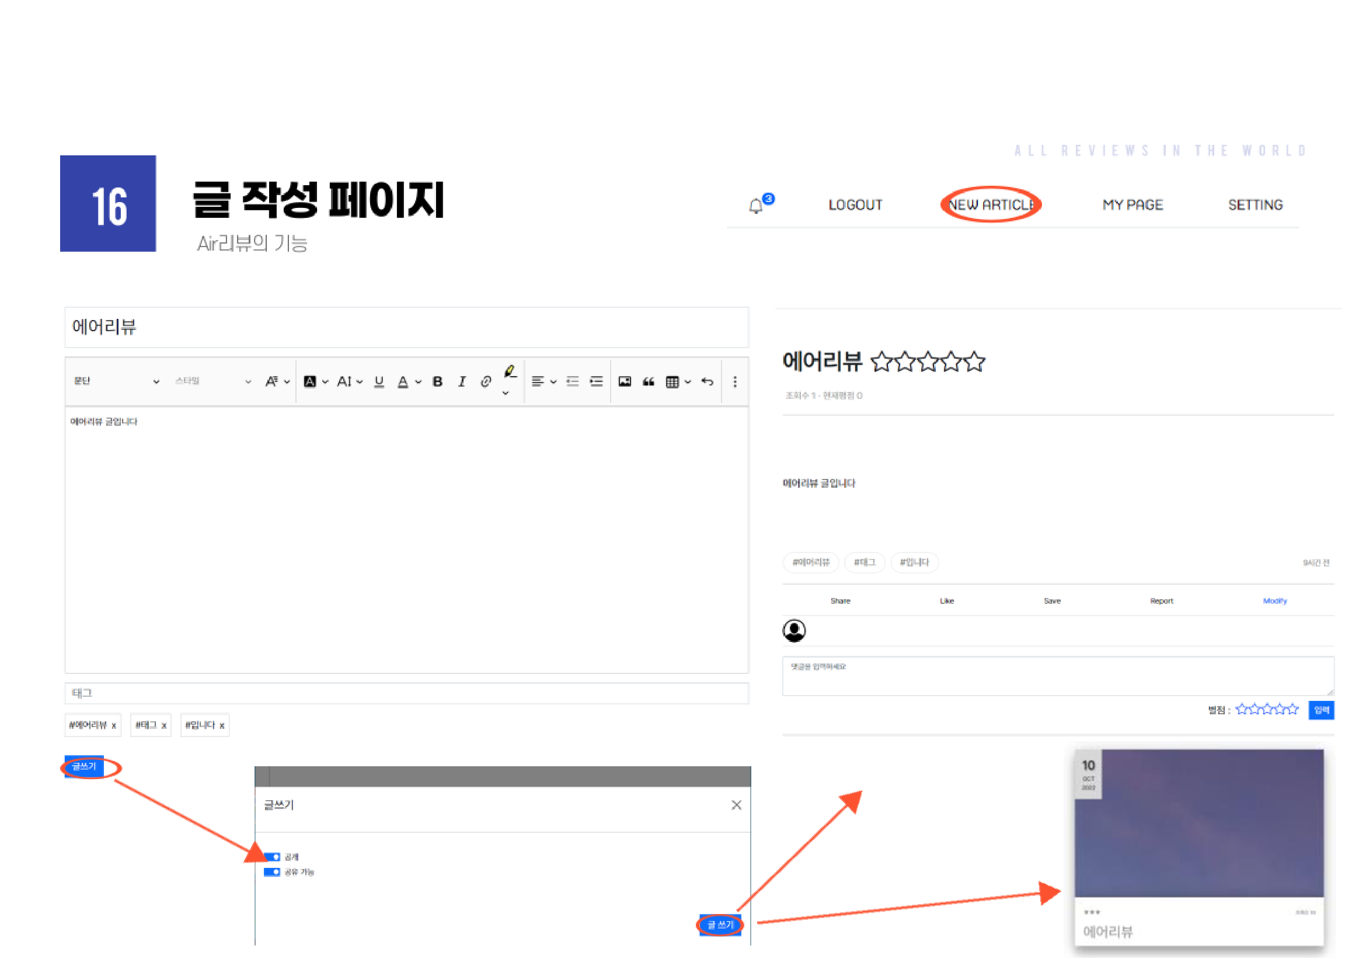Expand the font size dropdown arrow
This screenshot has width=1366, height=966.
click(360, 382)
